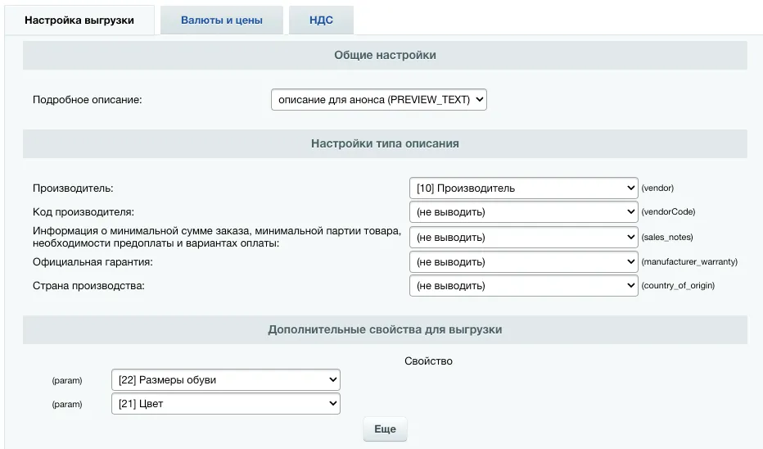Click the Производитель field label

click(73, 188)
